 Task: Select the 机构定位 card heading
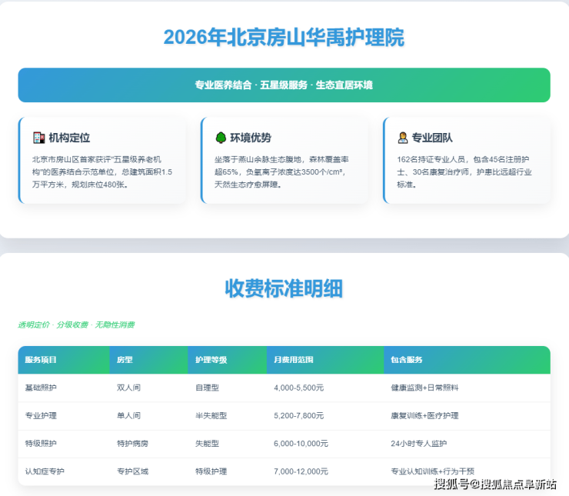point(69,138)
